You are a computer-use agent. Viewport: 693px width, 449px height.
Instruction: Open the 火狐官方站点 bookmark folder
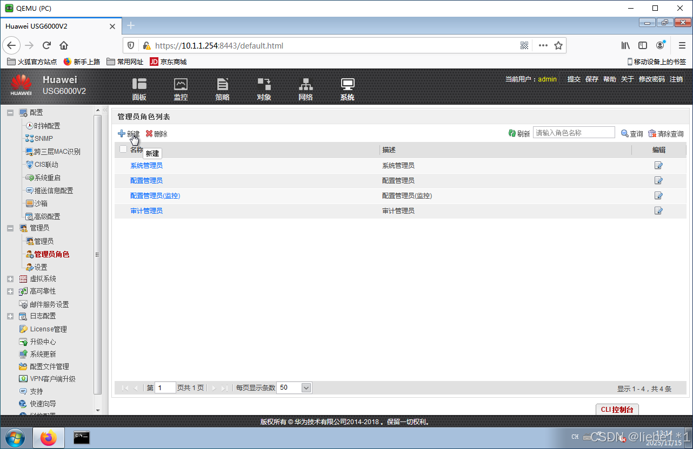click(32, 62)
